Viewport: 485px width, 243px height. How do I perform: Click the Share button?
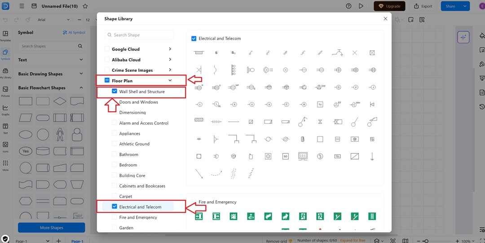pos(450,6)
